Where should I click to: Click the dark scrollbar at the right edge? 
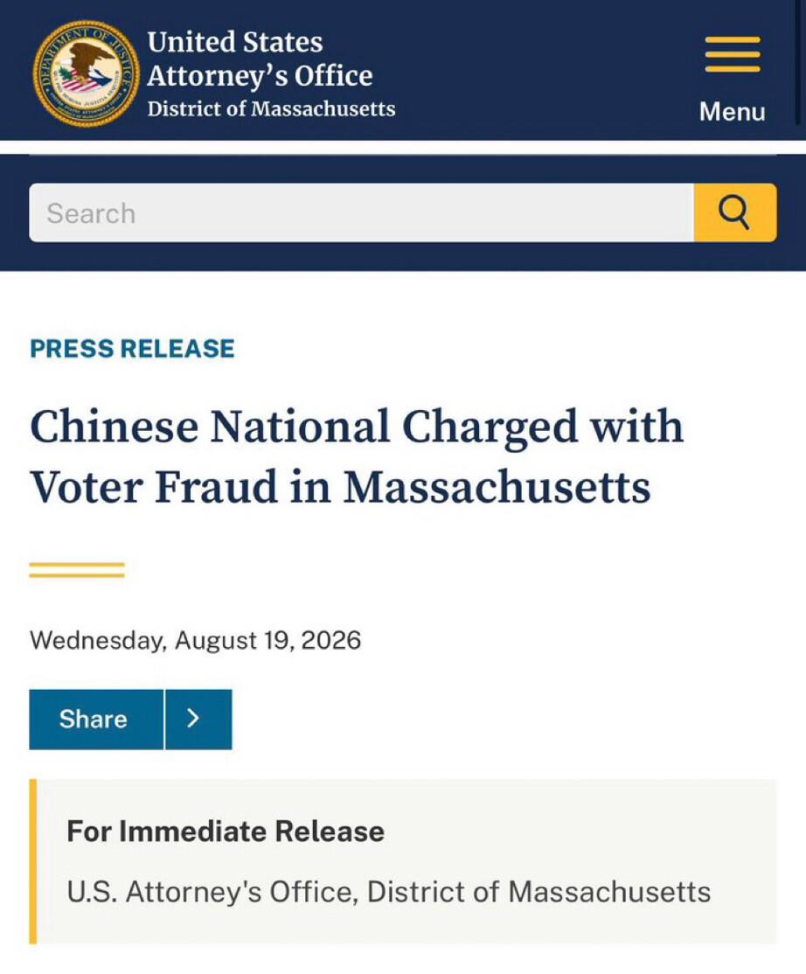[798, 62]
